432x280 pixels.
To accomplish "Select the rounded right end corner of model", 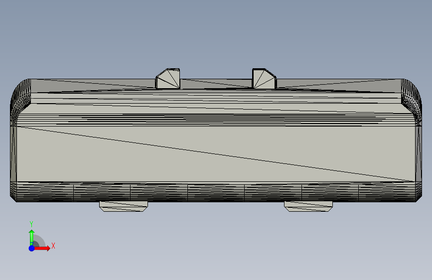I will 412,102.
